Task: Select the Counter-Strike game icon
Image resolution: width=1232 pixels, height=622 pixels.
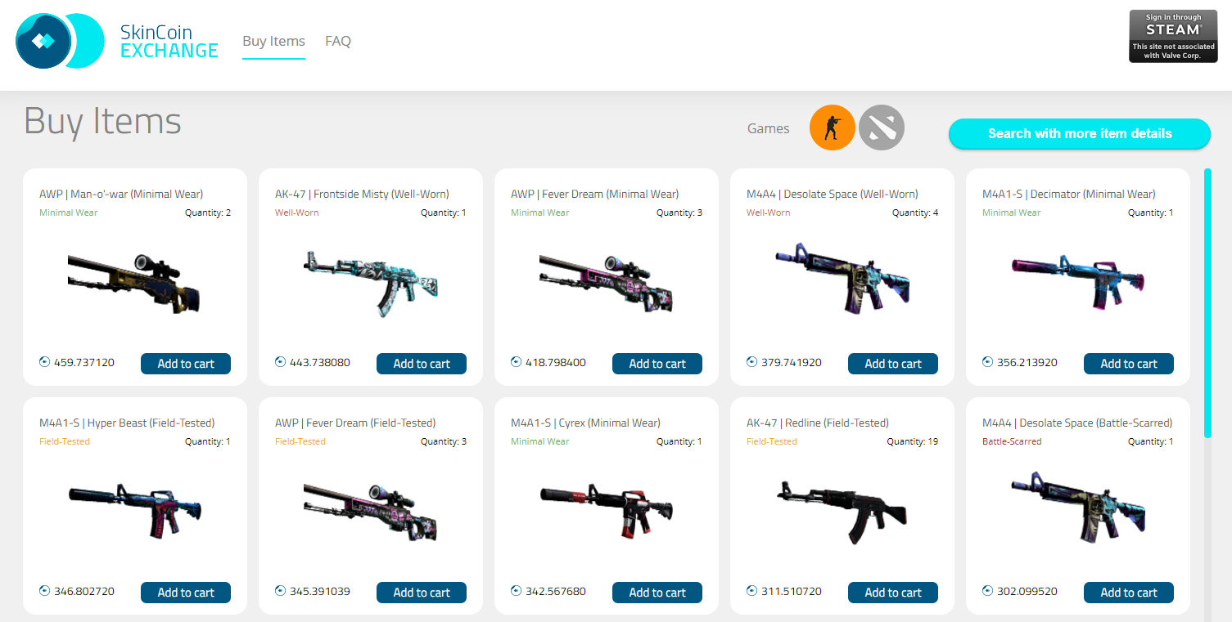Action: (833, 128)
